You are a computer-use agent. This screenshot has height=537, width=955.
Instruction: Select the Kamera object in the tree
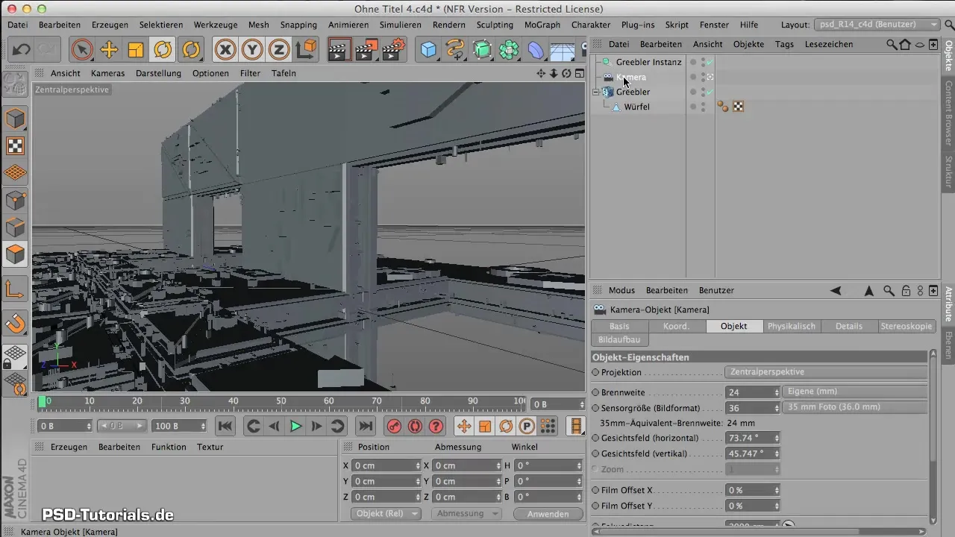pyautogui.click(x=631, y=77)
